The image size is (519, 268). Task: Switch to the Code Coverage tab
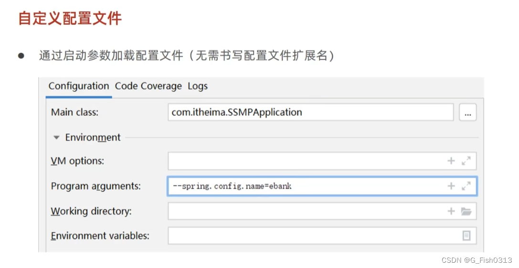tap(148, 86)
